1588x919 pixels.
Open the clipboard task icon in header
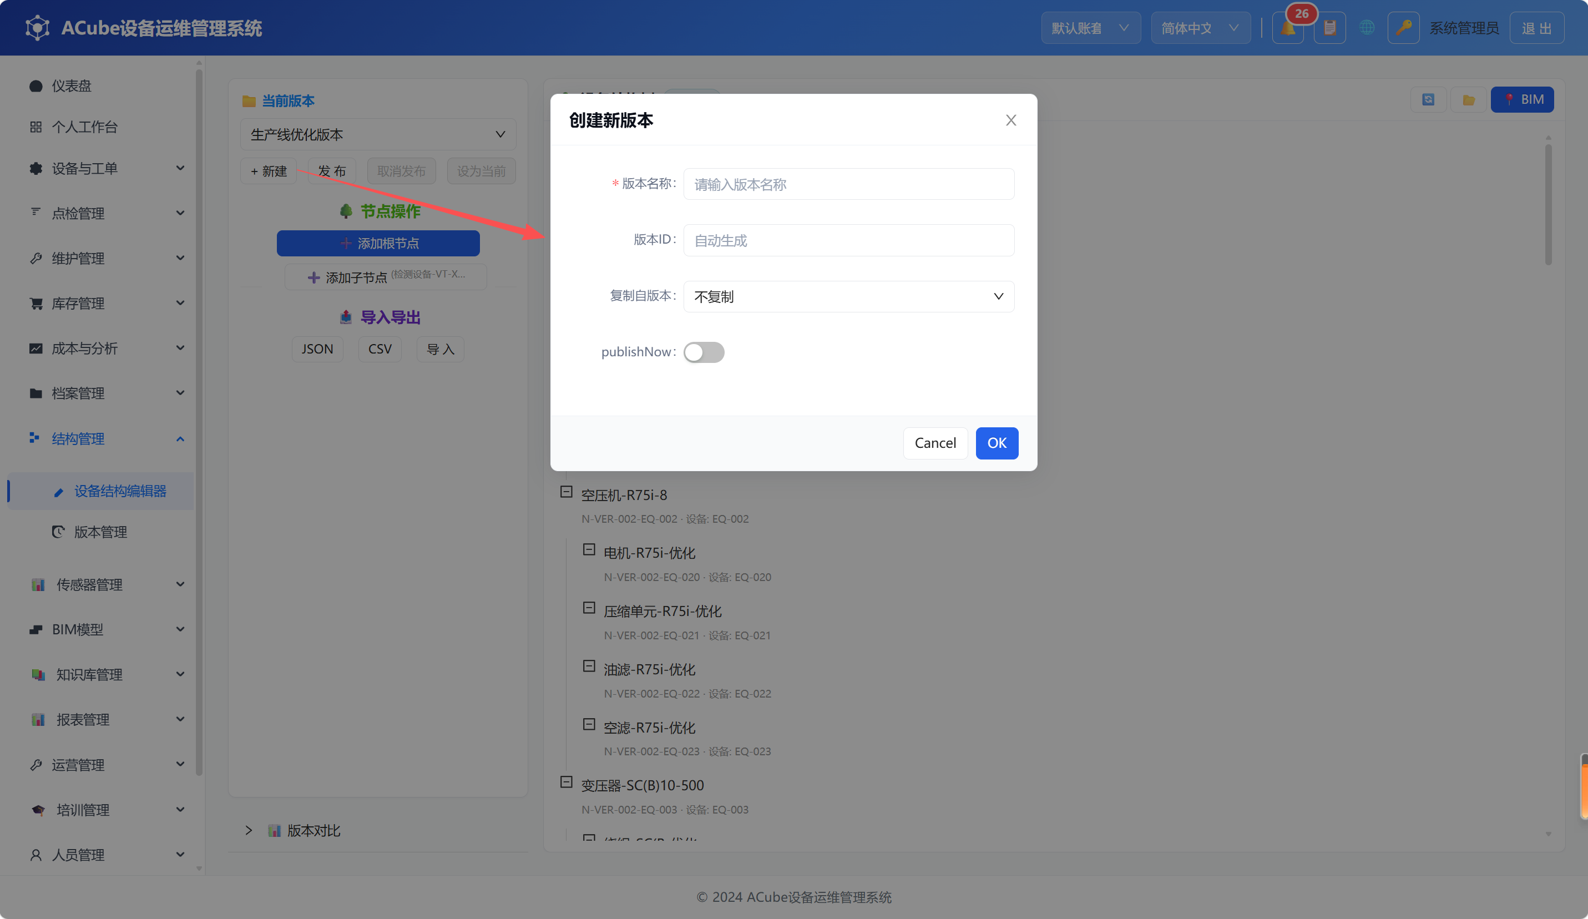click(x=1329, y=28)
